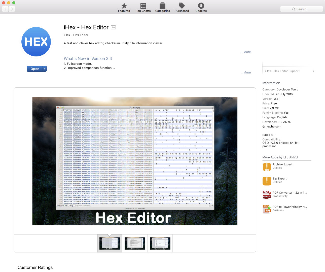Open the Featured star icon
325x272 pixels.
click(124, 6)
